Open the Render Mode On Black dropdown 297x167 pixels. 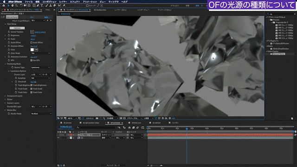[x=41, y=114]
